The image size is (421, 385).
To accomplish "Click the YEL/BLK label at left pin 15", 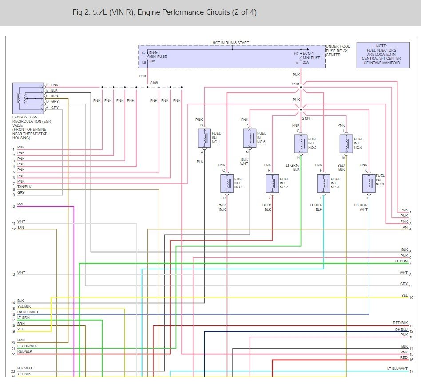I will point(24,306).
